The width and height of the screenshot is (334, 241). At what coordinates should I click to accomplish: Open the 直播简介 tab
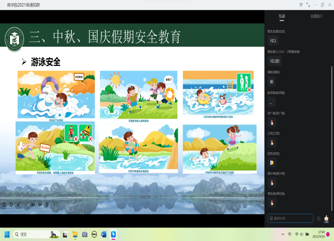tap(317, 16)
